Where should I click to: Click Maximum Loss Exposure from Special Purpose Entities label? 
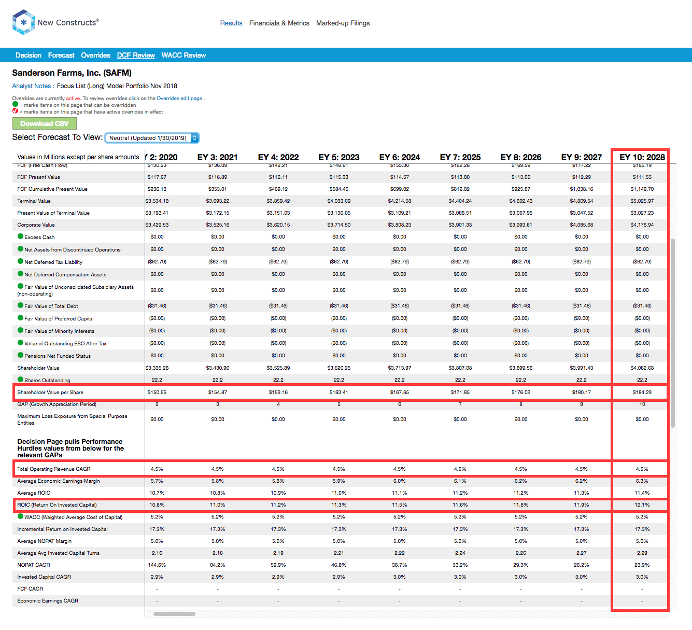[x=72, y=419]
